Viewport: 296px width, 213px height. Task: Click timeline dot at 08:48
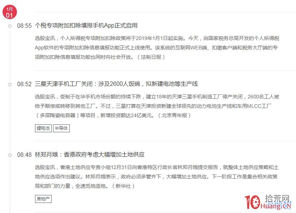10,155
